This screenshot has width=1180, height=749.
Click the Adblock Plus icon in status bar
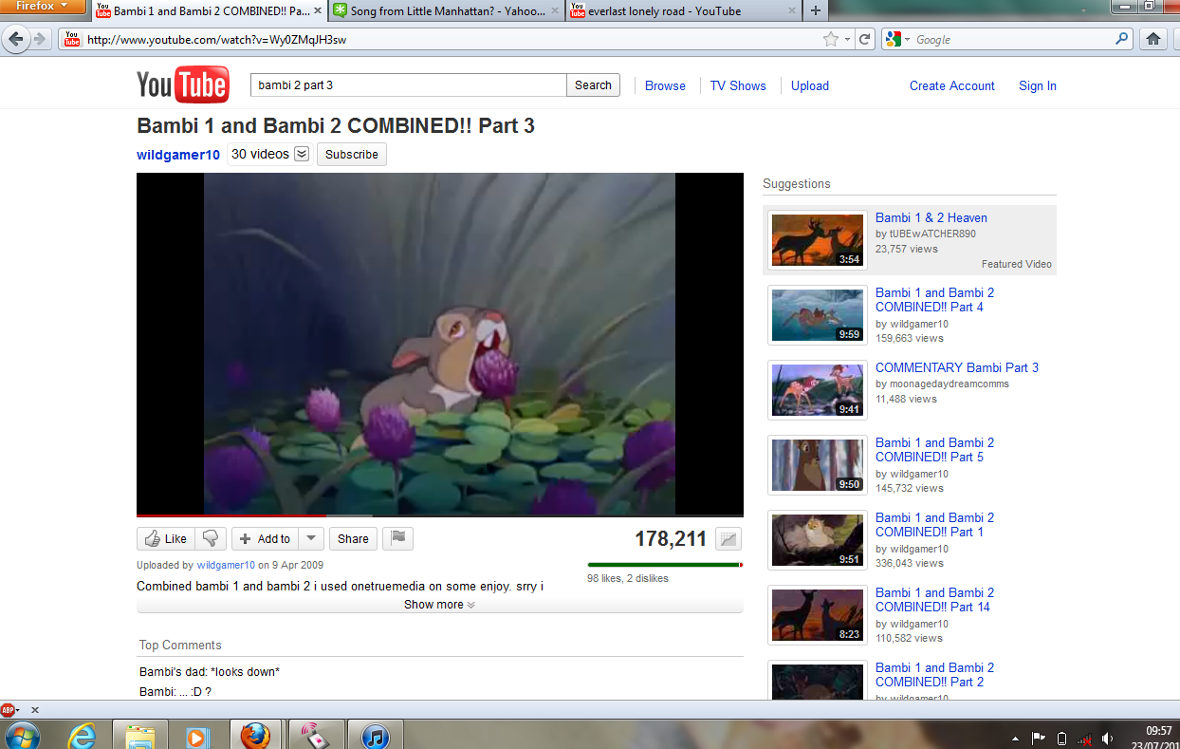9,709
